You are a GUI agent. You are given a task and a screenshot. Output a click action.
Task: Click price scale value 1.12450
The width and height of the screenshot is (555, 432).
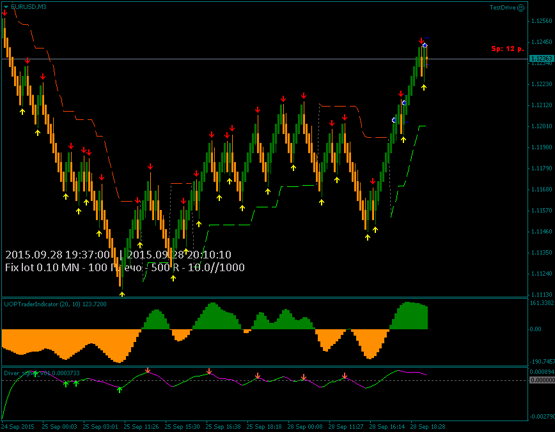542,42
